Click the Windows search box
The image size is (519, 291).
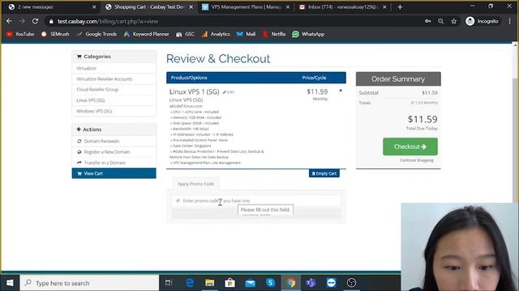coord(89,283)
